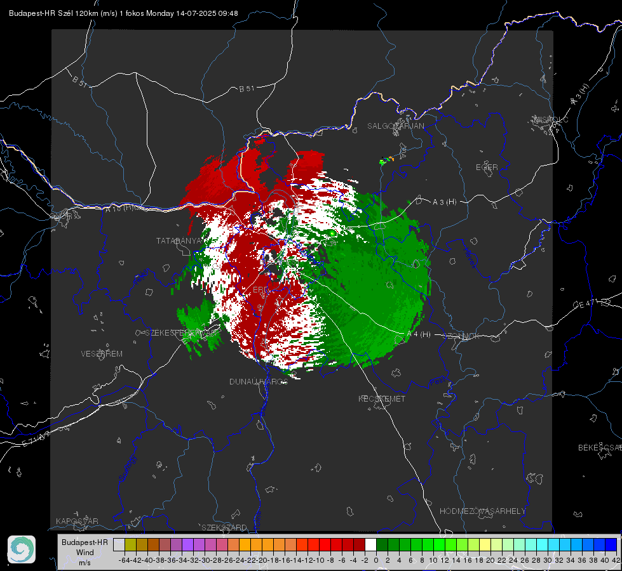Click the VESZPRÉM city label

pyautogui.click(x=102, y=353)
